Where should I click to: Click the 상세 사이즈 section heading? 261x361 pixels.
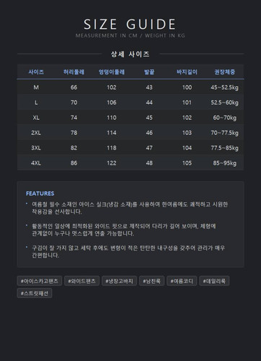pyautogui.click(x=130, y=54)
